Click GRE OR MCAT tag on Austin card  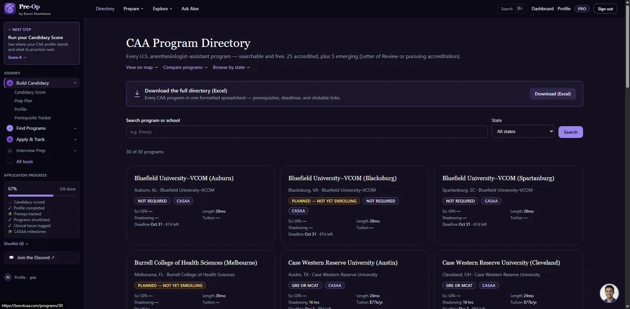pos(305,286)
